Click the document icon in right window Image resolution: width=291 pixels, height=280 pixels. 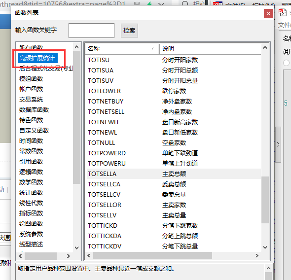282,13
